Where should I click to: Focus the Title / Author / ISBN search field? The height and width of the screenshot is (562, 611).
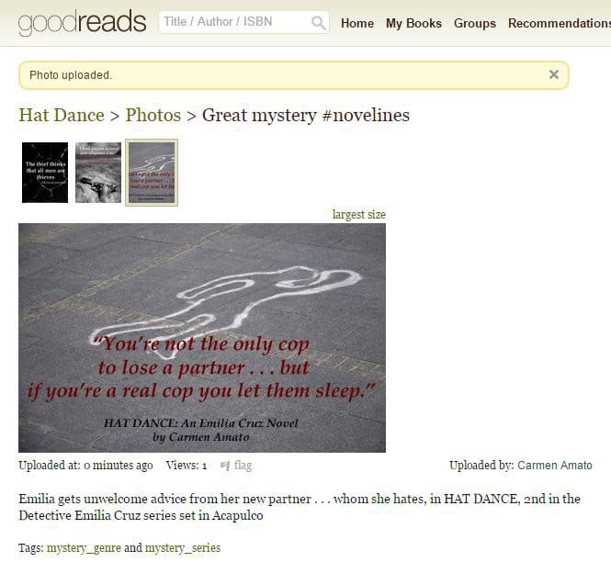243,22
